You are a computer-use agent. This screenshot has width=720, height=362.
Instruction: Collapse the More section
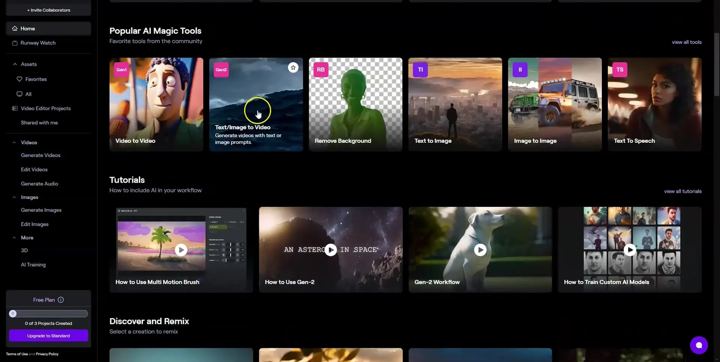click(13, 237)
